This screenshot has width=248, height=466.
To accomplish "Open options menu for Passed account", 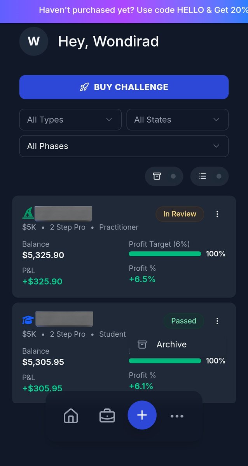I will (x=217, y=321).
